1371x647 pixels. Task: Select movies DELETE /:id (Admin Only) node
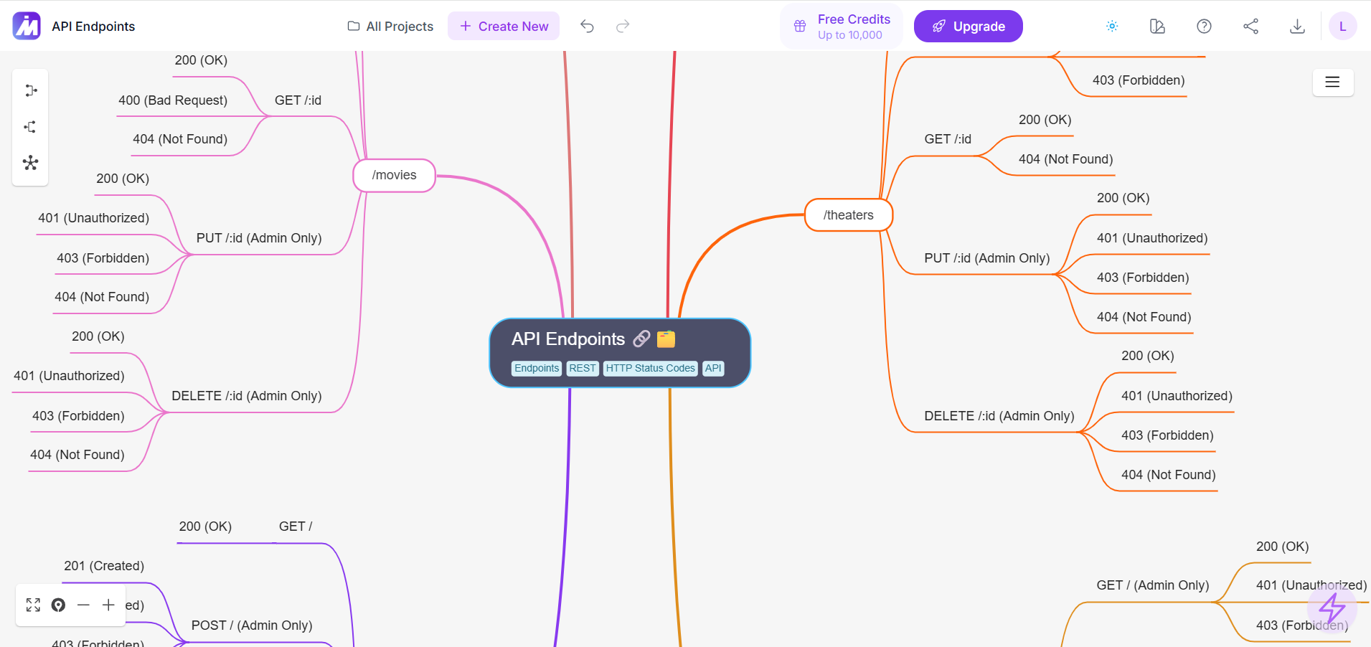click(x=247, y=396)
